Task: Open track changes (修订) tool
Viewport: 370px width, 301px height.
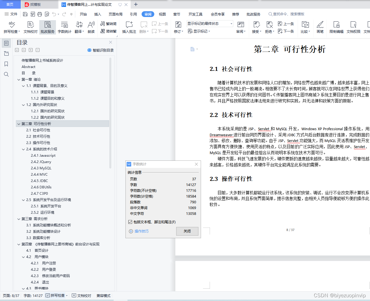Action: 178,27
